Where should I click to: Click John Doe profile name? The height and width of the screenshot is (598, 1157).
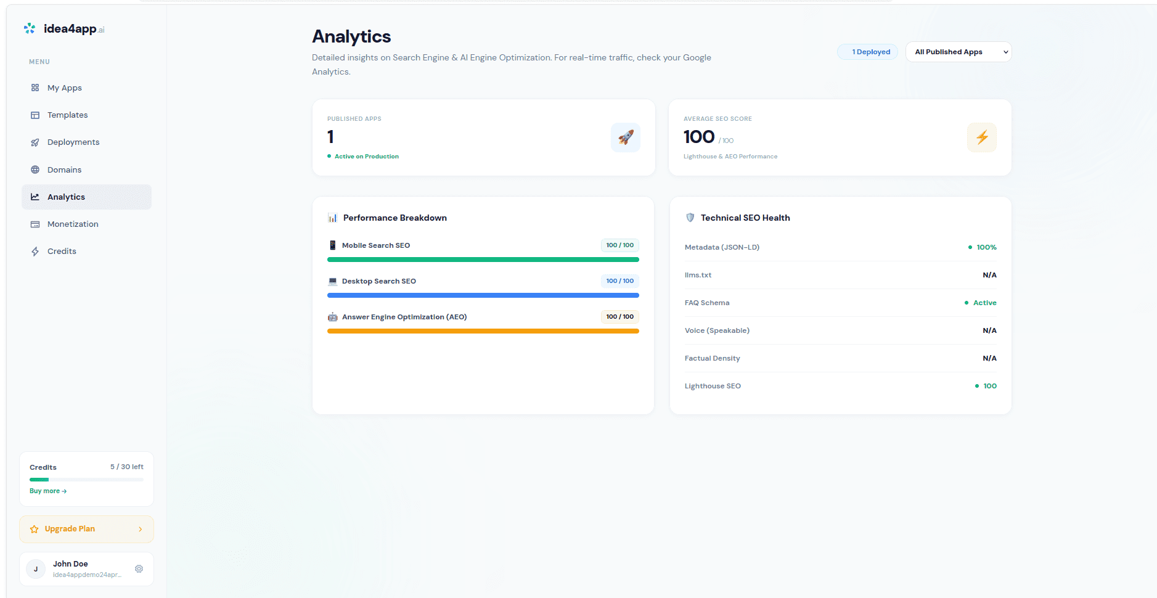click(x=70, y=564)
